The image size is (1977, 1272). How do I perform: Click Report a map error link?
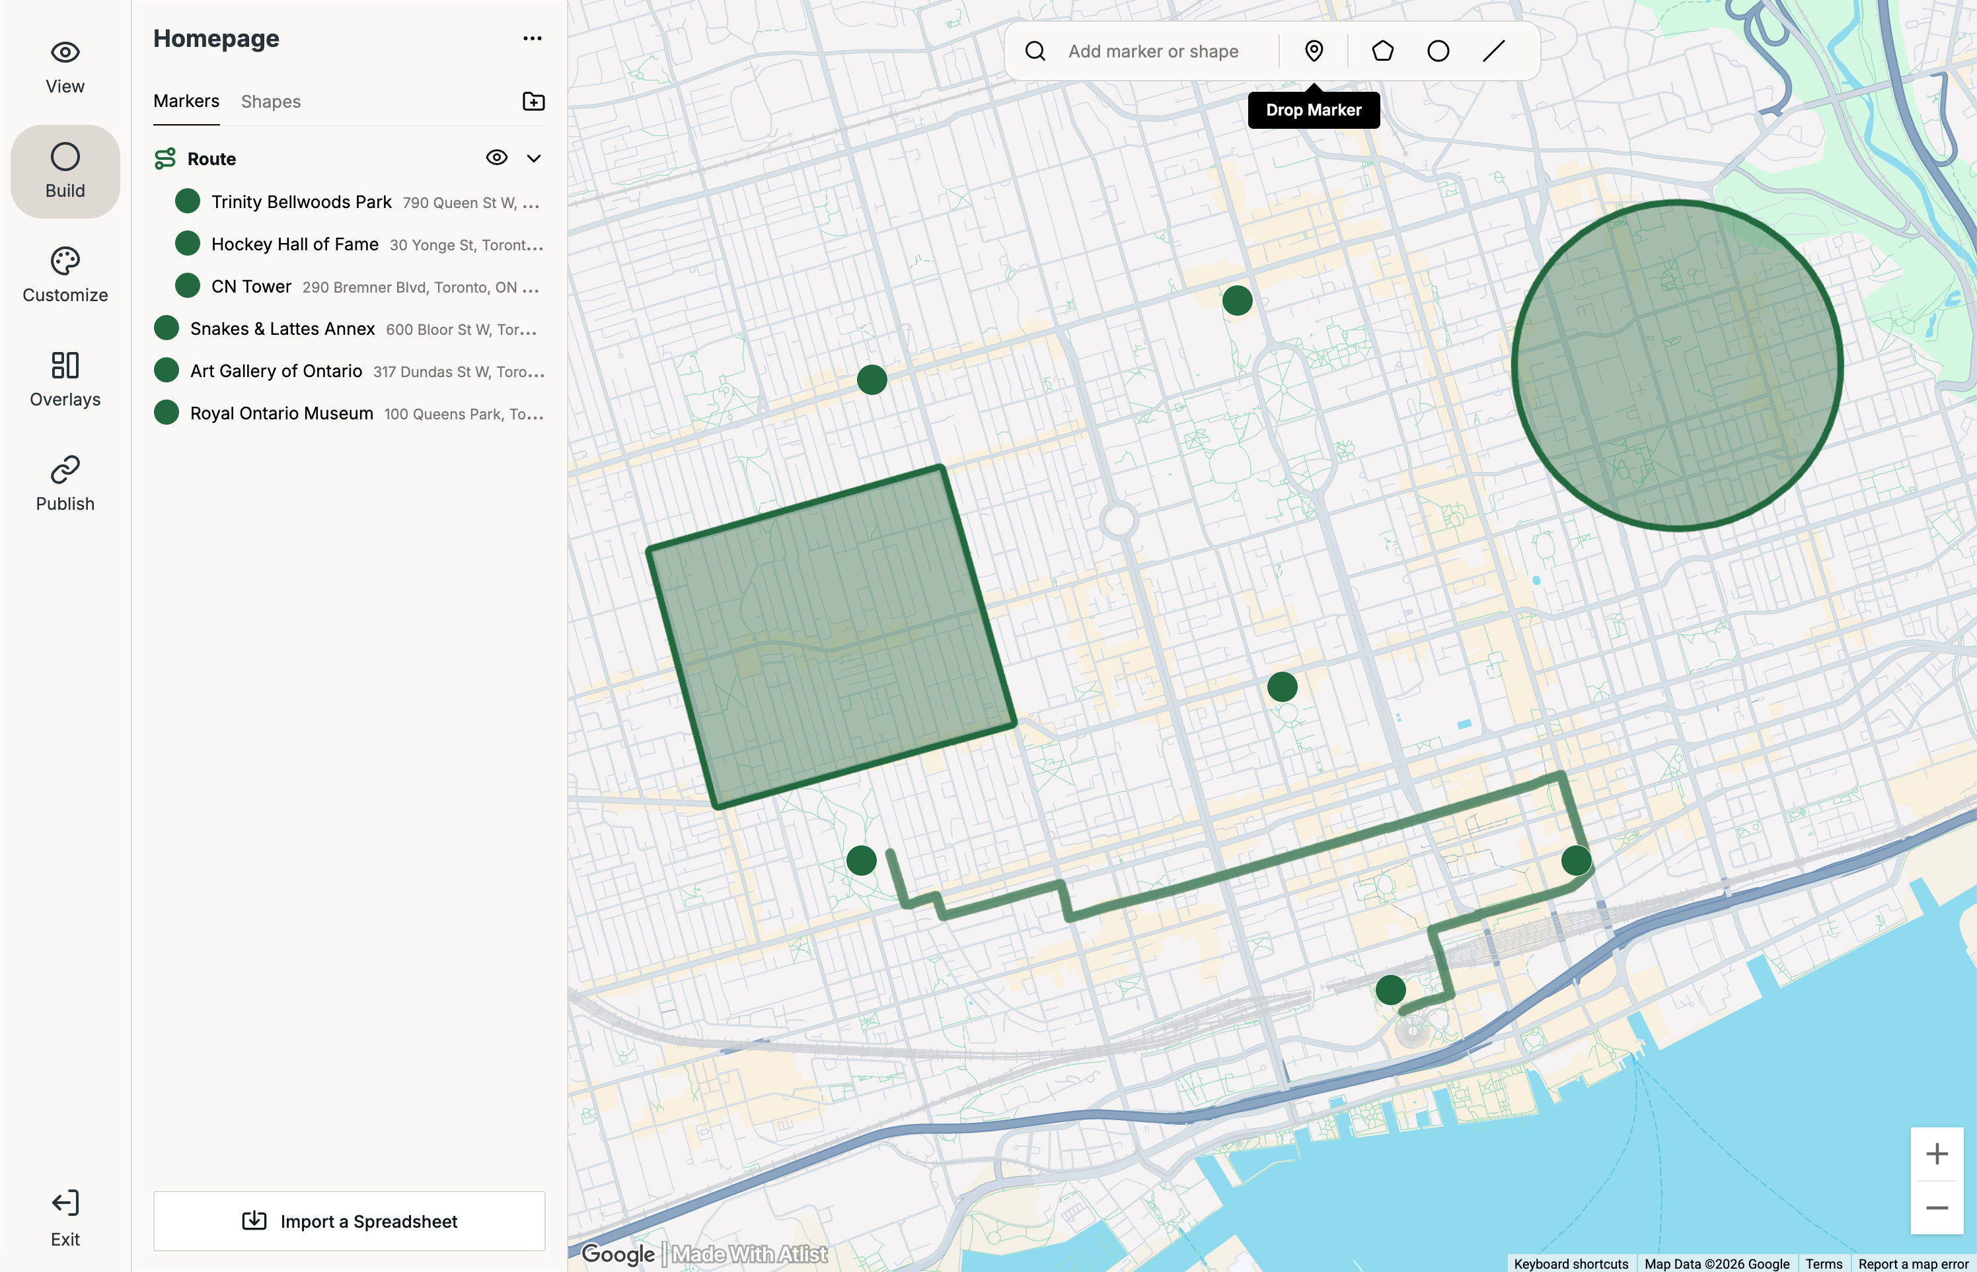pyautogui.click(x=1914, y=1263)
